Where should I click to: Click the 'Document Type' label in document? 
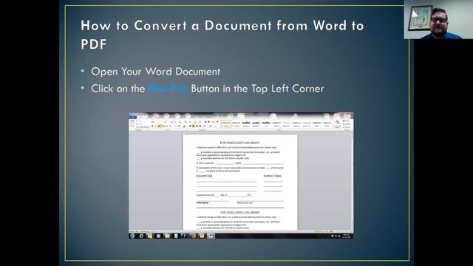pyautogui.click(x=204, y=176)
